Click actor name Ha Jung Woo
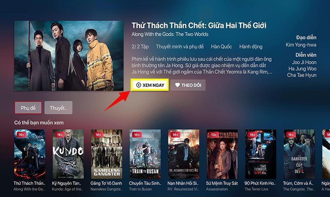 (x=302, y=69)
